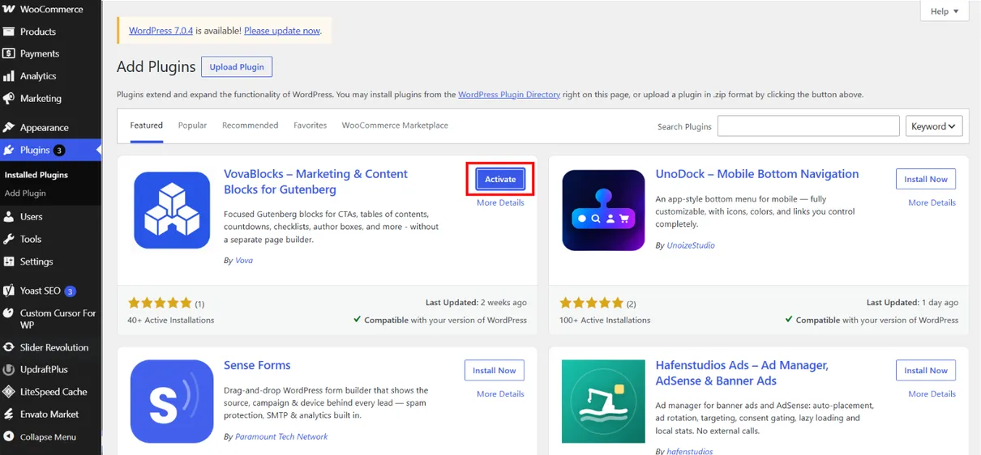Click the Payments dollar icon
The height and width of the screenshot is (455, 981).
pyautogui.click(x=8, y=53)
